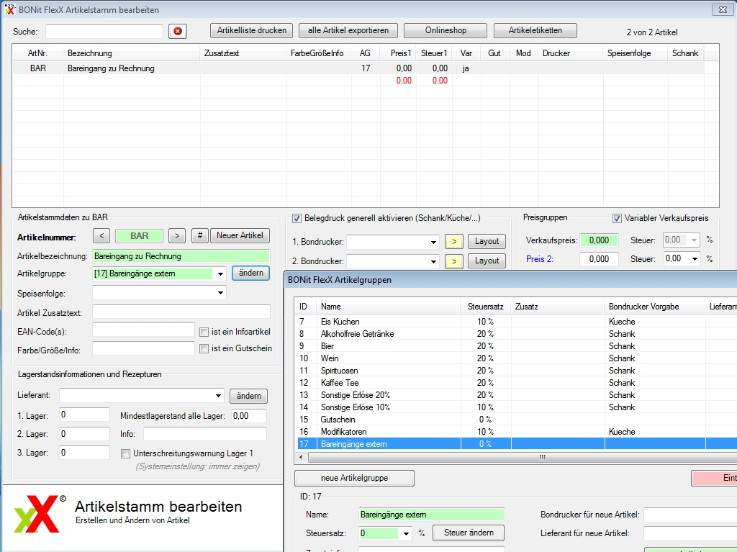Go to previous article with the < button
This screenshot has width=737, height=552.
[101, 235]
